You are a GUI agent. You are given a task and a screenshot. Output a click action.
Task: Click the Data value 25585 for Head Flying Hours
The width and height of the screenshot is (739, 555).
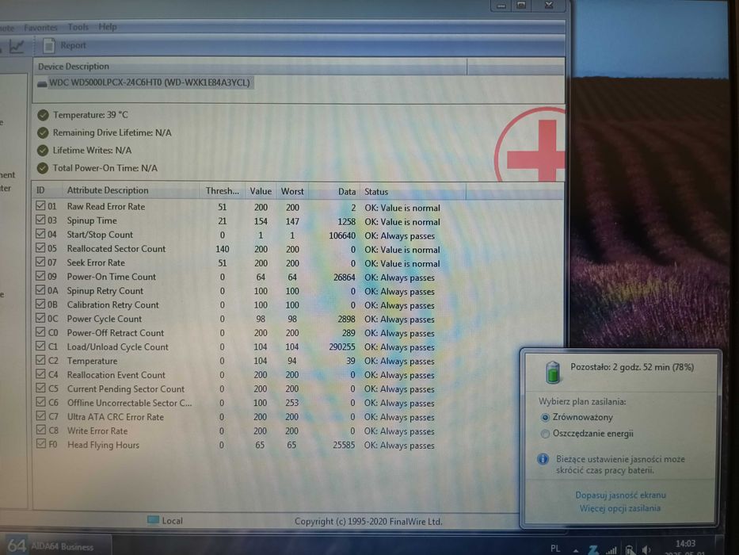(344, 445)
